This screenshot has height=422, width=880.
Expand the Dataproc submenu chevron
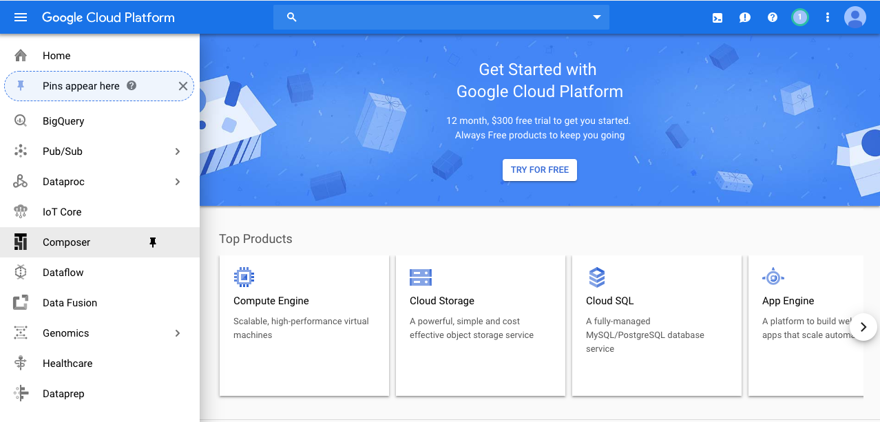click(177, 182)
